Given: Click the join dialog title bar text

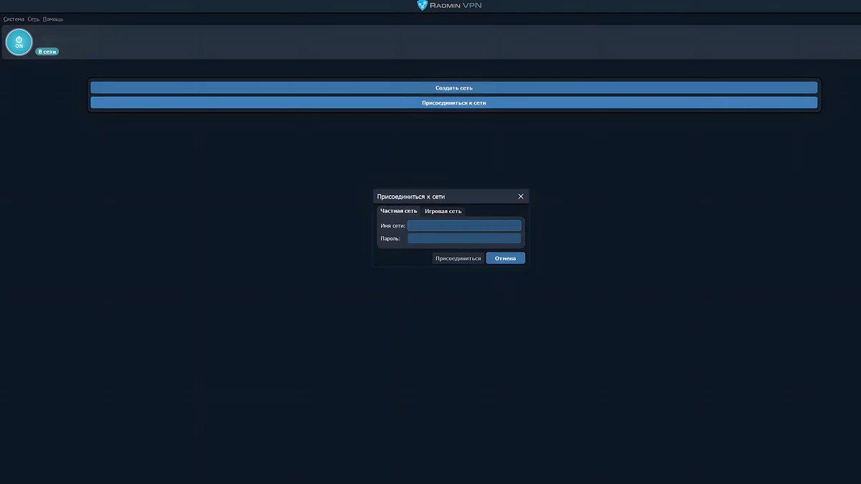Looking at the screenshot, I should coord(411,196).
